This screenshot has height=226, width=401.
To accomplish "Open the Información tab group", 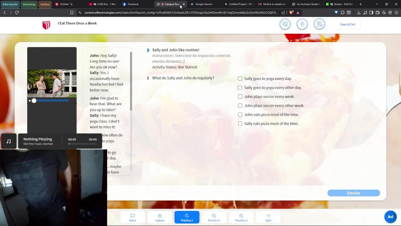I will 10,4.
